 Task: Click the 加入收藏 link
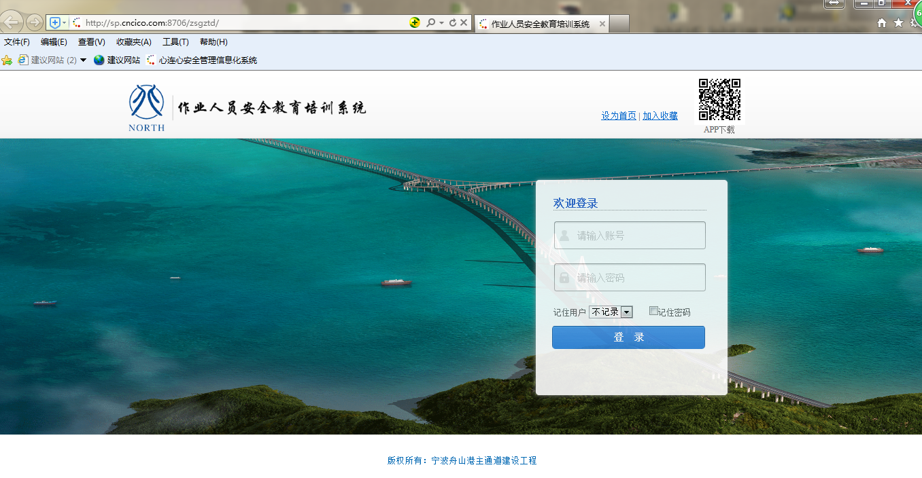pyautogui.click(x=660, y=115)
